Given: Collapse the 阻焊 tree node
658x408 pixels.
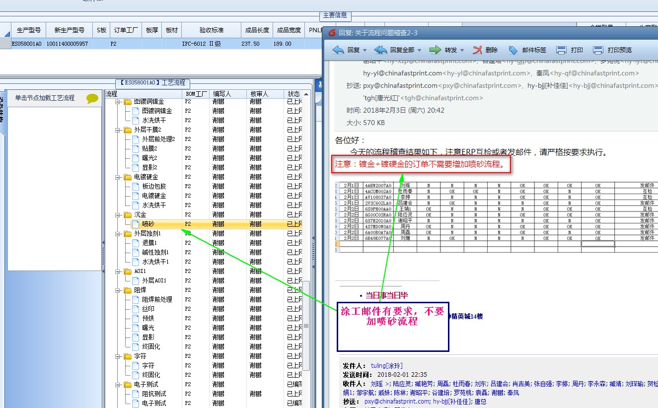Looking at the screenshot, I should pyautogui.click(x=118, y=290).
